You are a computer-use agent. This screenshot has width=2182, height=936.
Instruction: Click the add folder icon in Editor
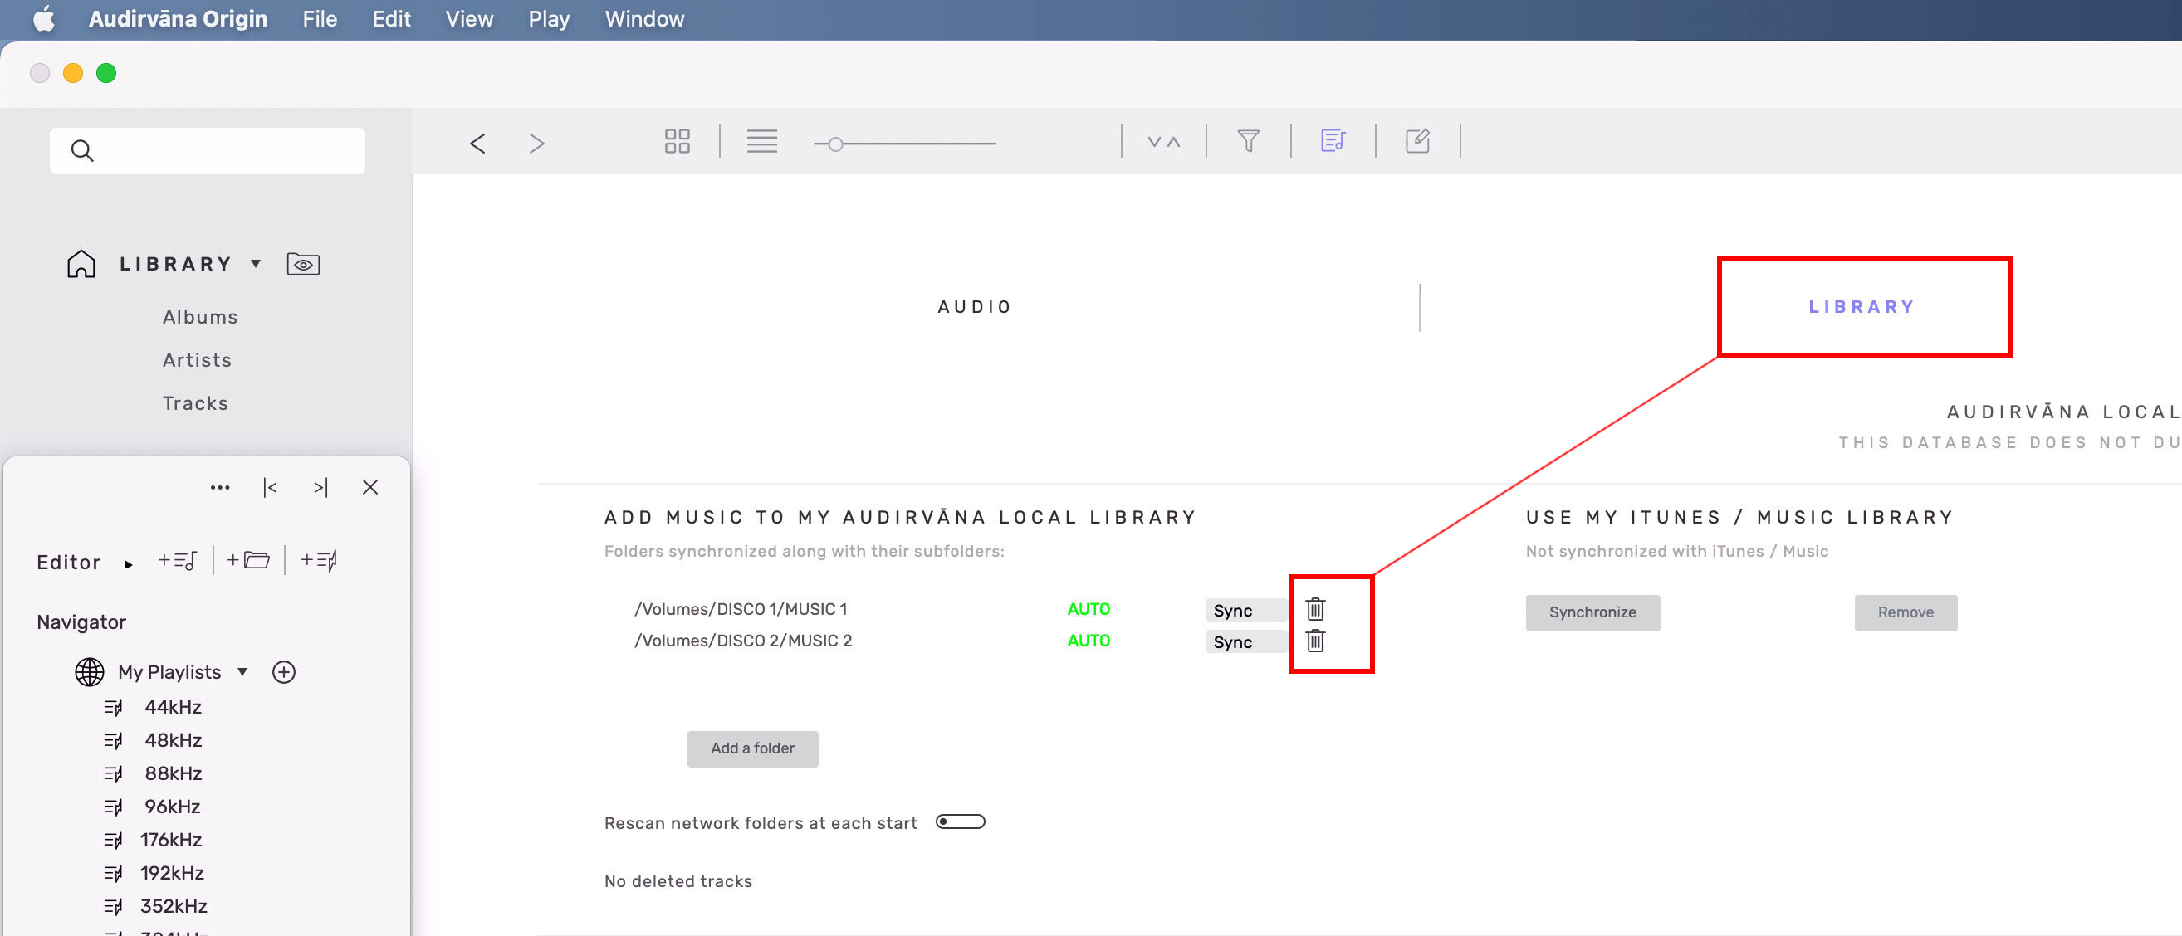pos(248,560)
